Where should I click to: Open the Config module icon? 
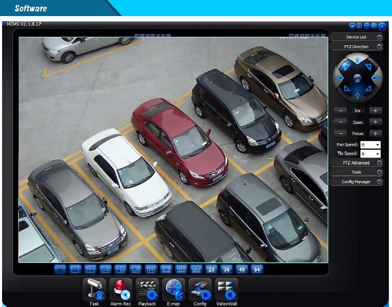[200, 290]
